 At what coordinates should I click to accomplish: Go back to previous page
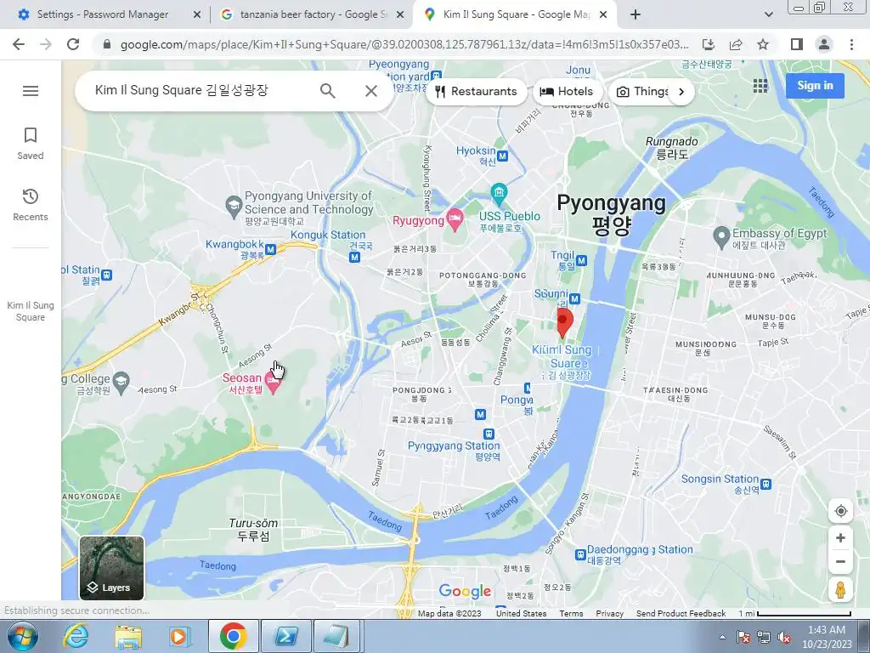pyautogui.click(x=19, y=44)
